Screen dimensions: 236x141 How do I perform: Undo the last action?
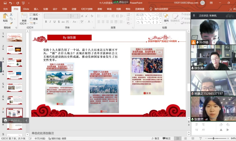(10, 3)
